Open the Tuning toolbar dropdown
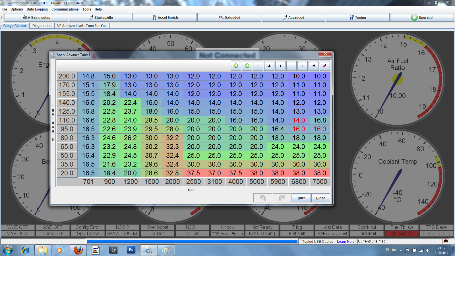The image size is (455, 307). pyautogui.click(x=358, y=18)
